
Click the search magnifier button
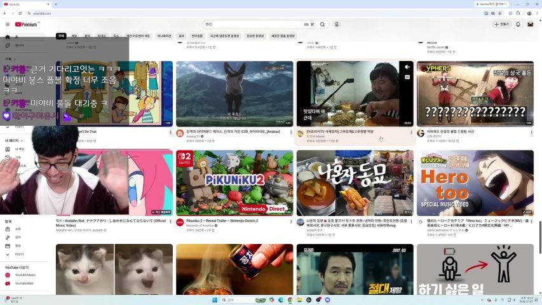pyautogui.click(x=322, y=25)
